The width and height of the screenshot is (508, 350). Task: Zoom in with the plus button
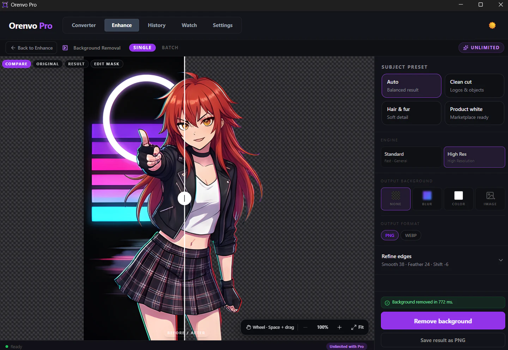pyautogui.click(x=339, y=327)
